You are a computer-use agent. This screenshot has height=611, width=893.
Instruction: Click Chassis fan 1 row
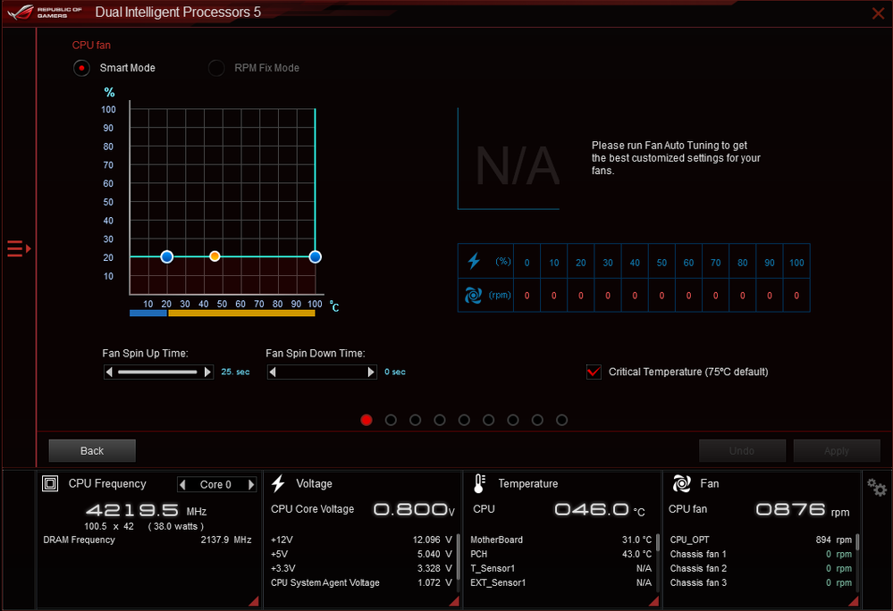[x=761, y=554]
